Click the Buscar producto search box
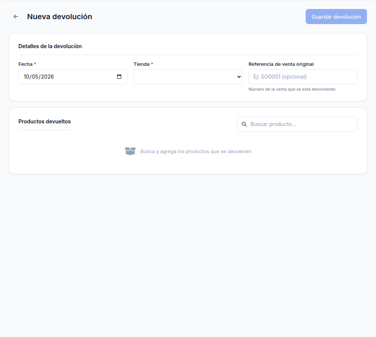Viewport: 376px width, 337px height. [x=297, y=124]
